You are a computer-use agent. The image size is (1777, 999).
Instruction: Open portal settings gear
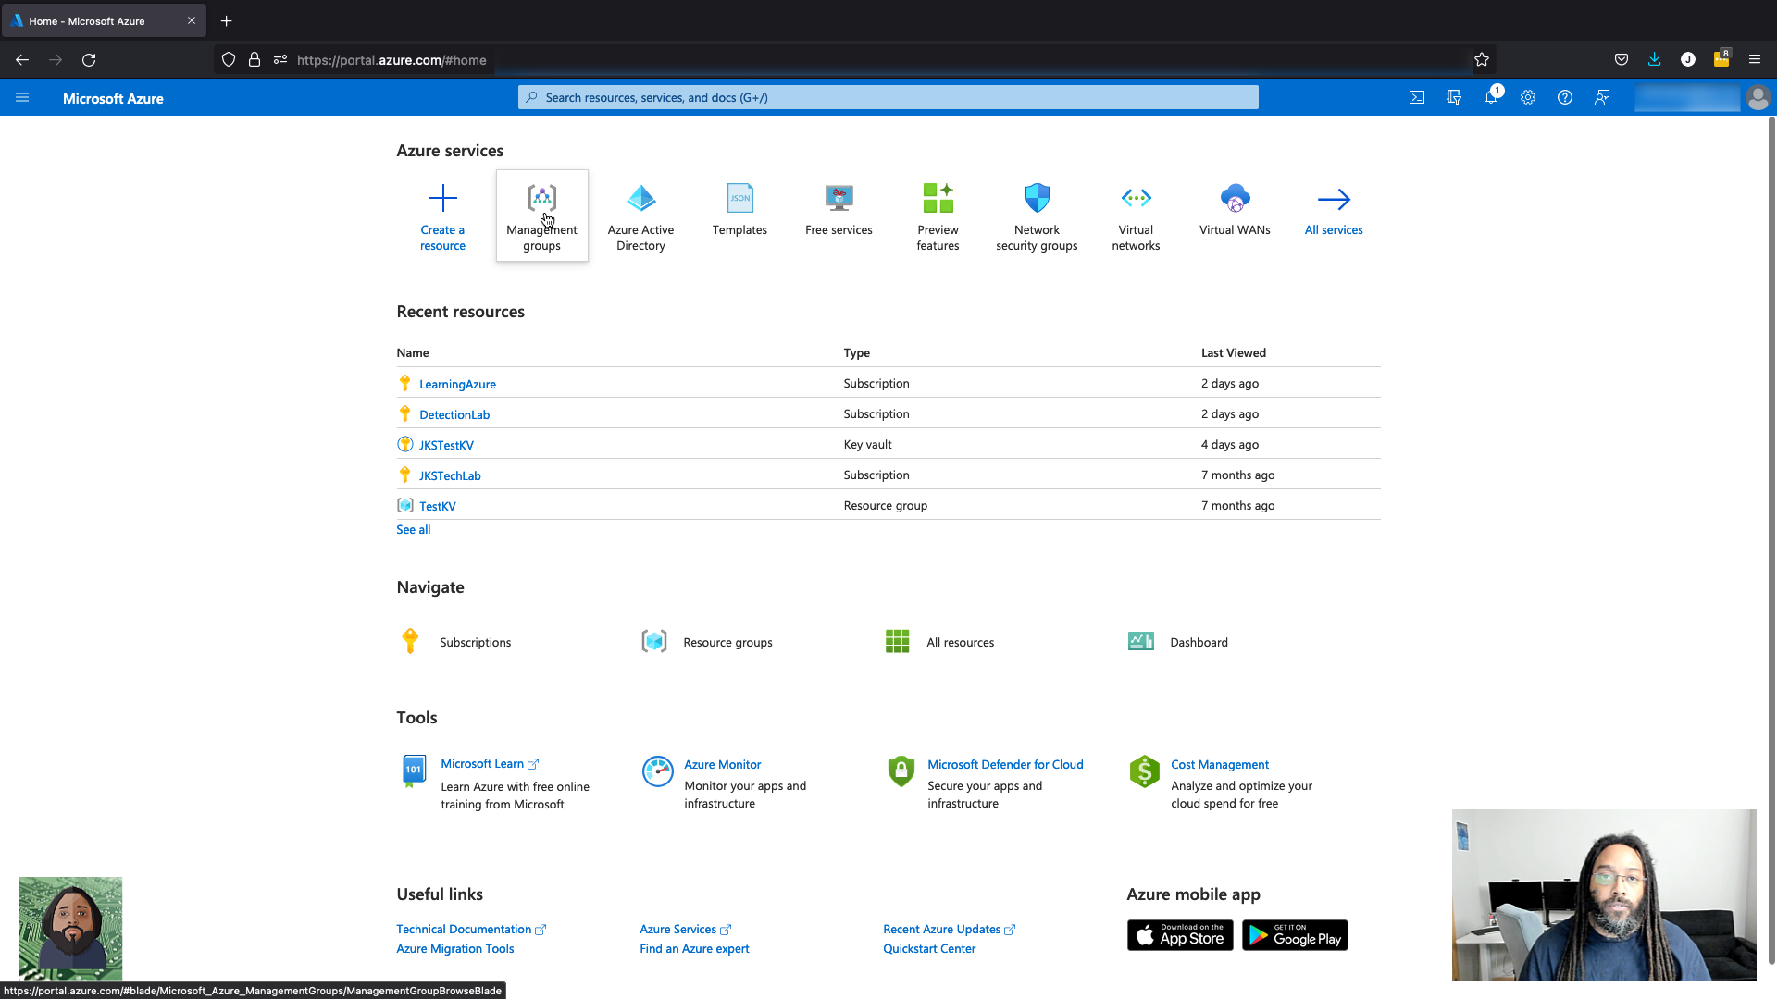click(x=1528, y=97)
